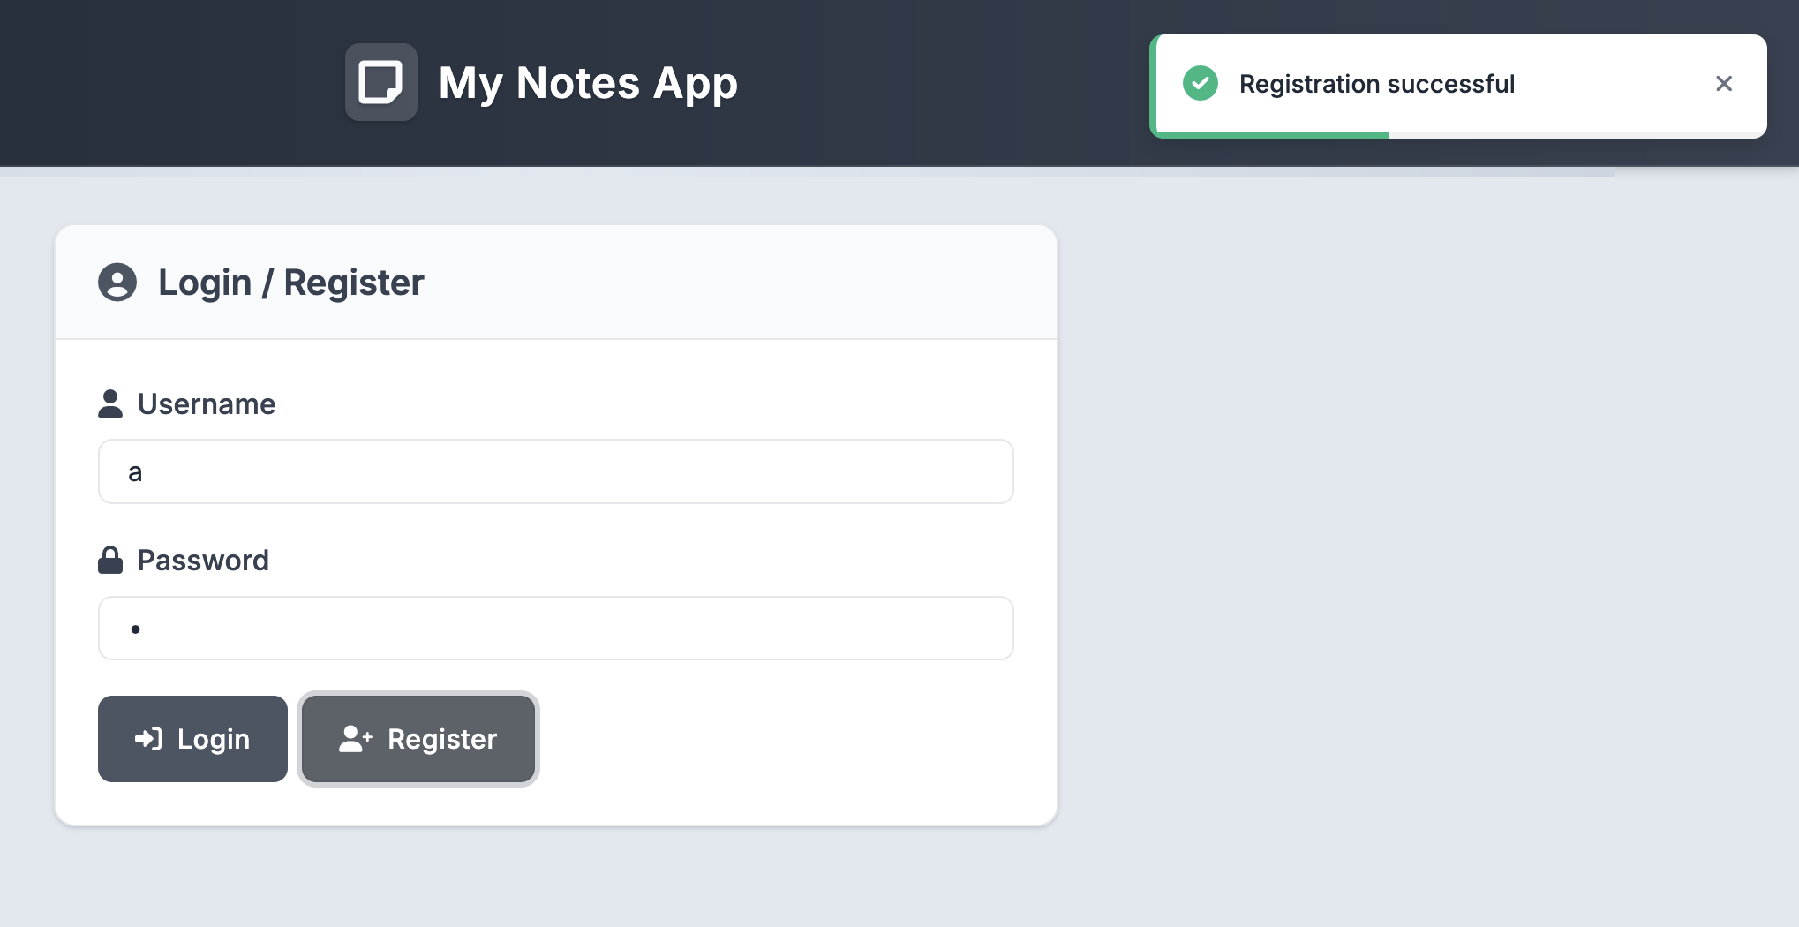Click the sign-in arrow icon on Login
Viewport: 1799px width, 927px height.
[148, 739]
